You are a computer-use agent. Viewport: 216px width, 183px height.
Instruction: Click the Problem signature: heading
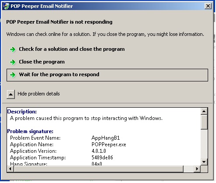(x=30, y=131)
